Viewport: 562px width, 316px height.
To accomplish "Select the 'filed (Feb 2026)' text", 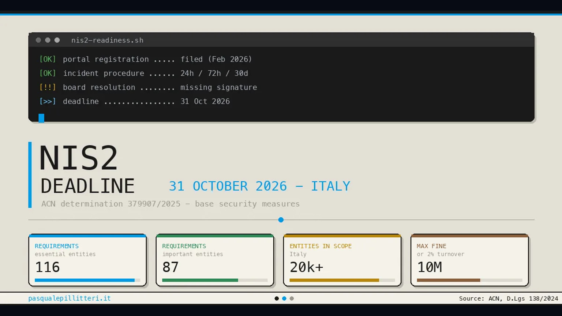I will tap(216, 59).
